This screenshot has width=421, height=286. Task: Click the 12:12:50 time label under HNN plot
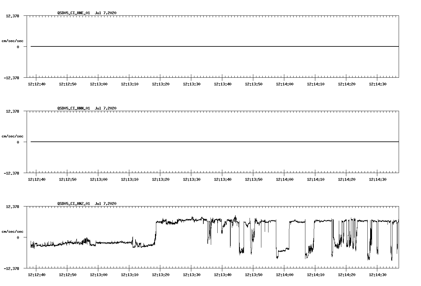click(x=68, y=180)
